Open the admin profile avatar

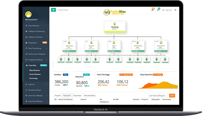(28, 14)
